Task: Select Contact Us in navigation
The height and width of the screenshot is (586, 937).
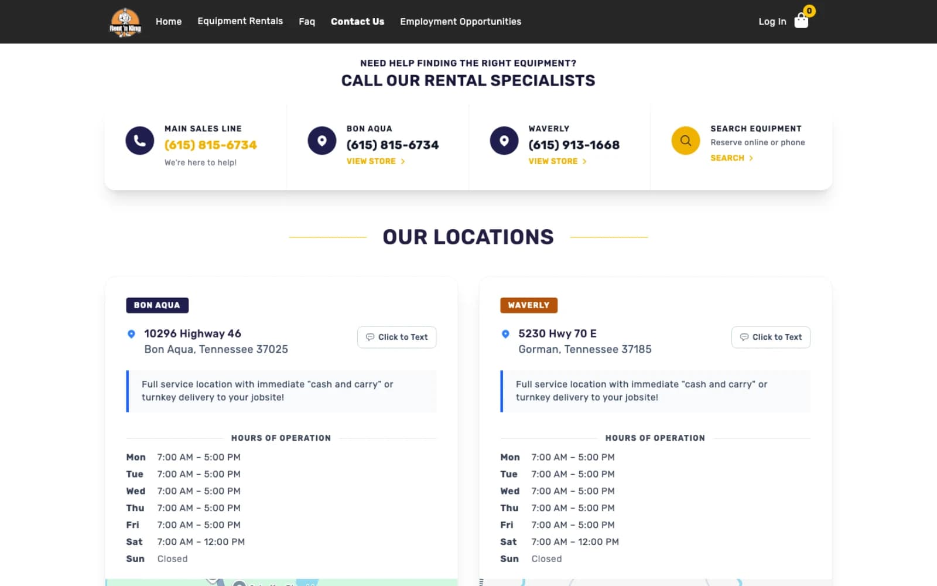Action: [x=357, y=22]
